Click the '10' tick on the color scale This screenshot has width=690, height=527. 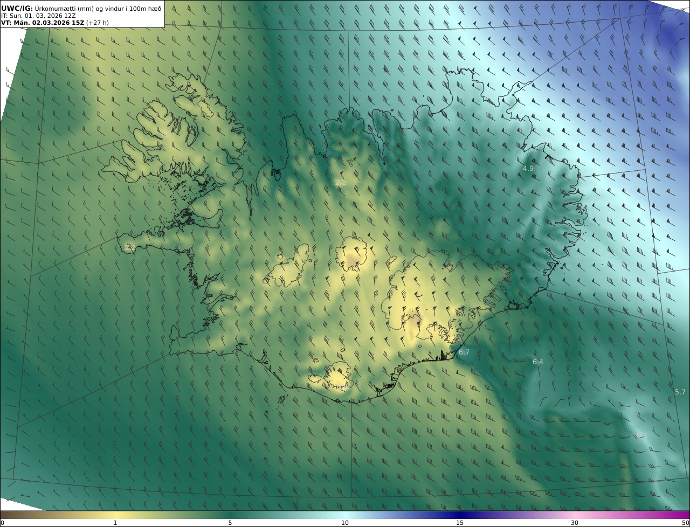[345, 523]
